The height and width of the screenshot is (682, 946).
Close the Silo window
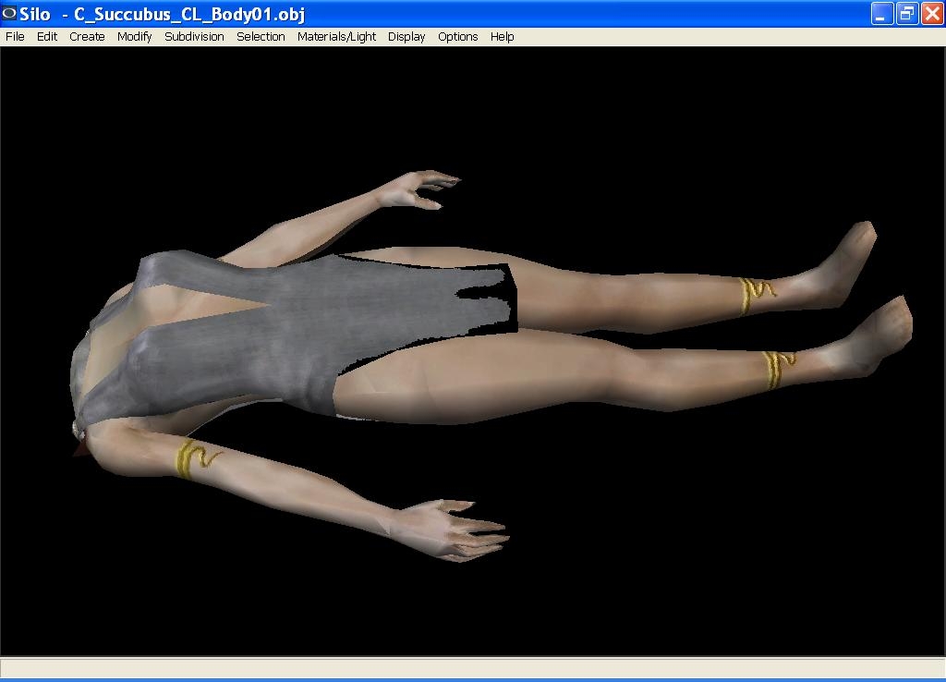[931, 14]
